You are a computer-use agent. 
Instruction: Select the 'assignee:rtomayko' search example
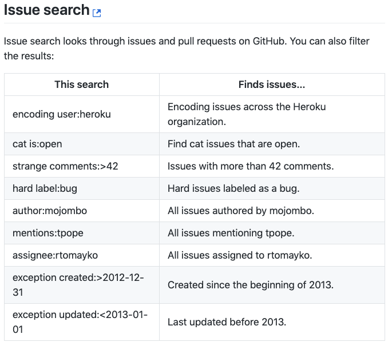point(55,255)
